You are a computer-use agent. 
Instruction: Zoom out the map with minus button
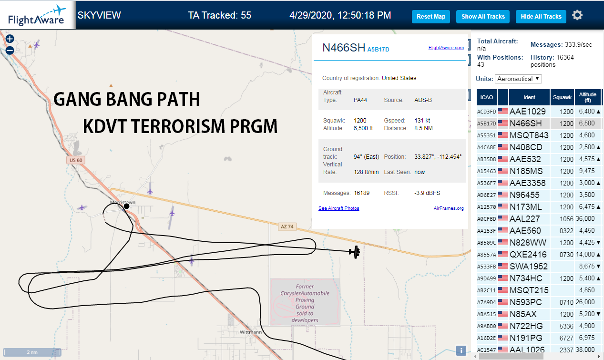pos(10,50)
